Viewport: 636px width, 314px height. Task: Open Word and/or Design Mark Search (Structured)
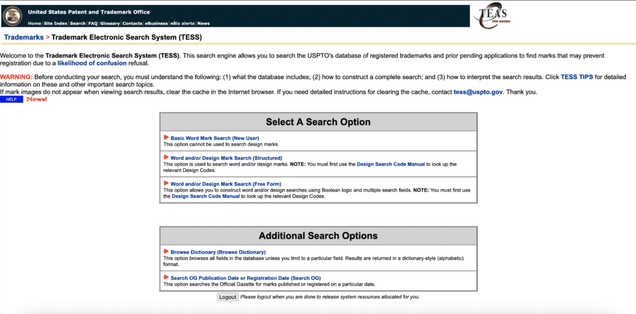(227, 158)
